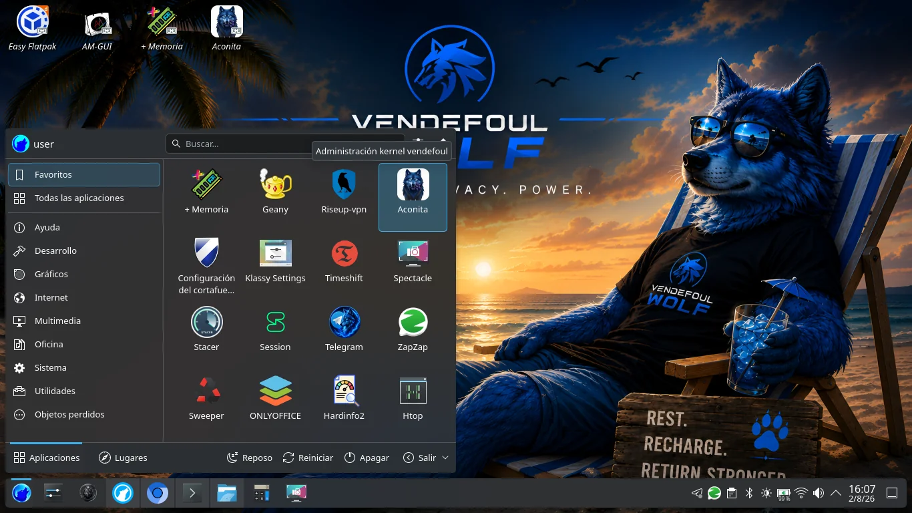Open Configuración del cortafuegos app
The image size is (912, 513).
(x=206, y=266)
